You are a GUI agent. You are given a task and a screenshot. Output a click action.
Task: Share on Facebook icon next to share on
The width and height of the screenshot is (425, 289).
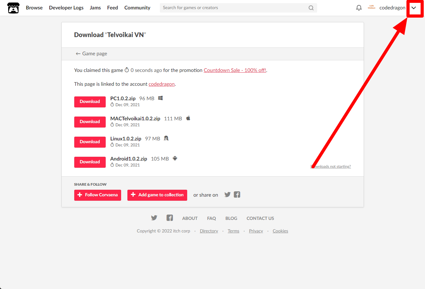pyautogui.click(x=237, y=195)
